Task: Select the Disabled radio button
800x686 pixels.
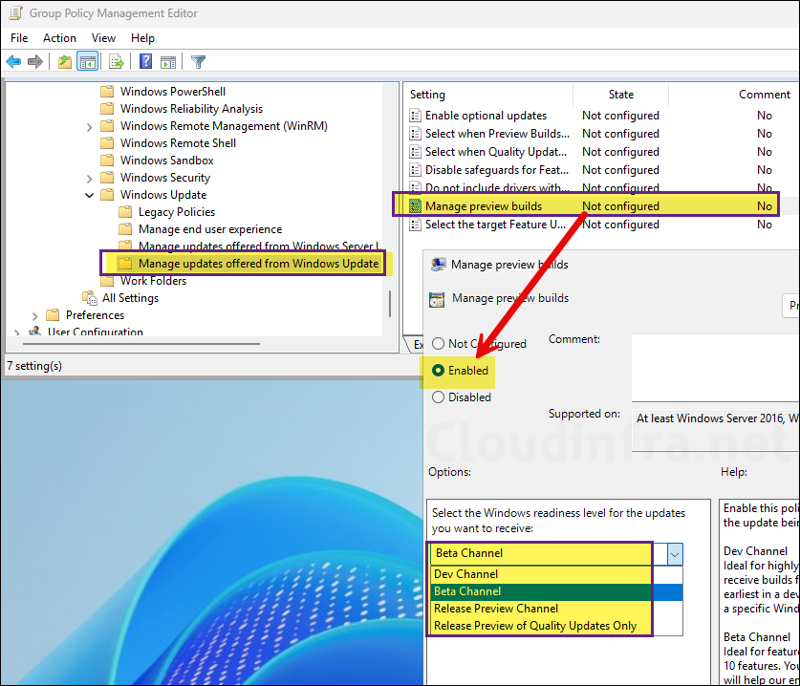Action: (438, 397)
